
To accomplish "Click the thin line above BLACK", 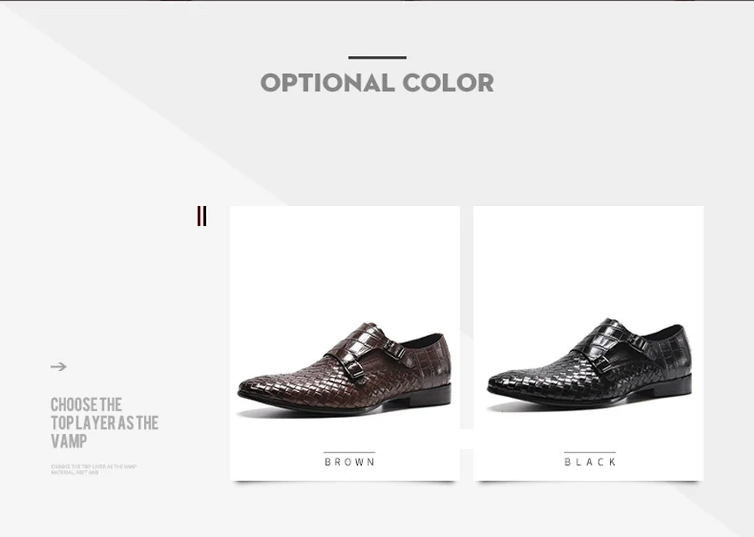I will 590,452.
